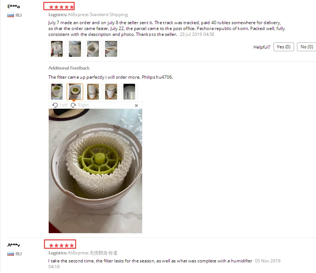Open fourth review thumbnail of filter side view

(111, 49)
